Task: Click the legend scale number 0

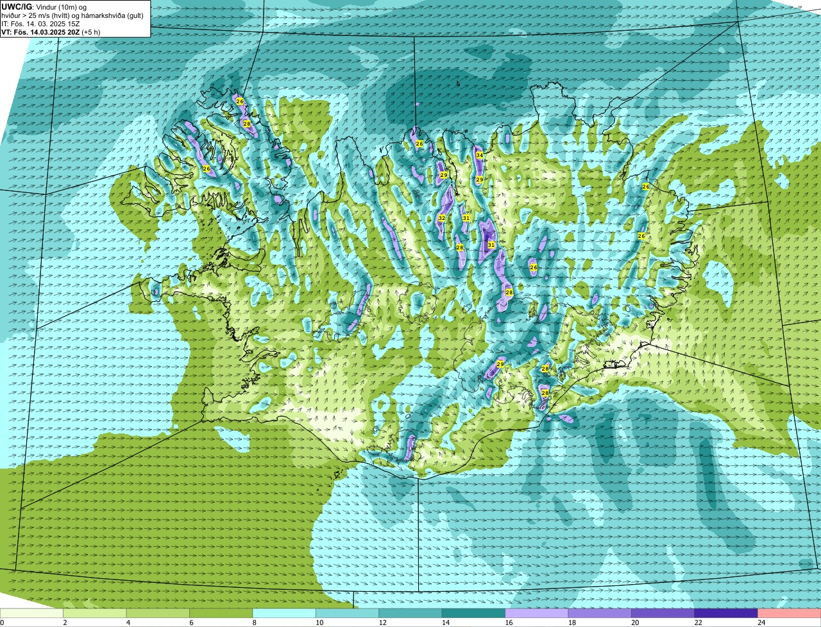Action: point(2,623)
